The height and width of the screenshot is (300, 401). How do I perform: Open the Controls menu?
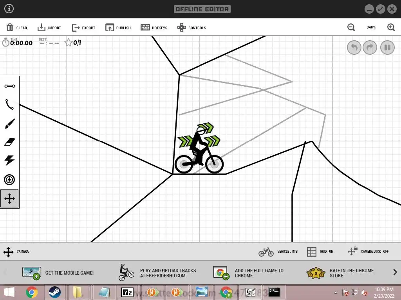point(191,28)
